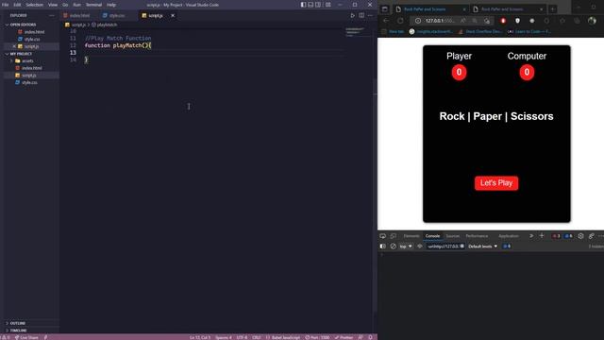Close script.js in Open Editors list
The image size is (604, 340).
tap(14, 46)
